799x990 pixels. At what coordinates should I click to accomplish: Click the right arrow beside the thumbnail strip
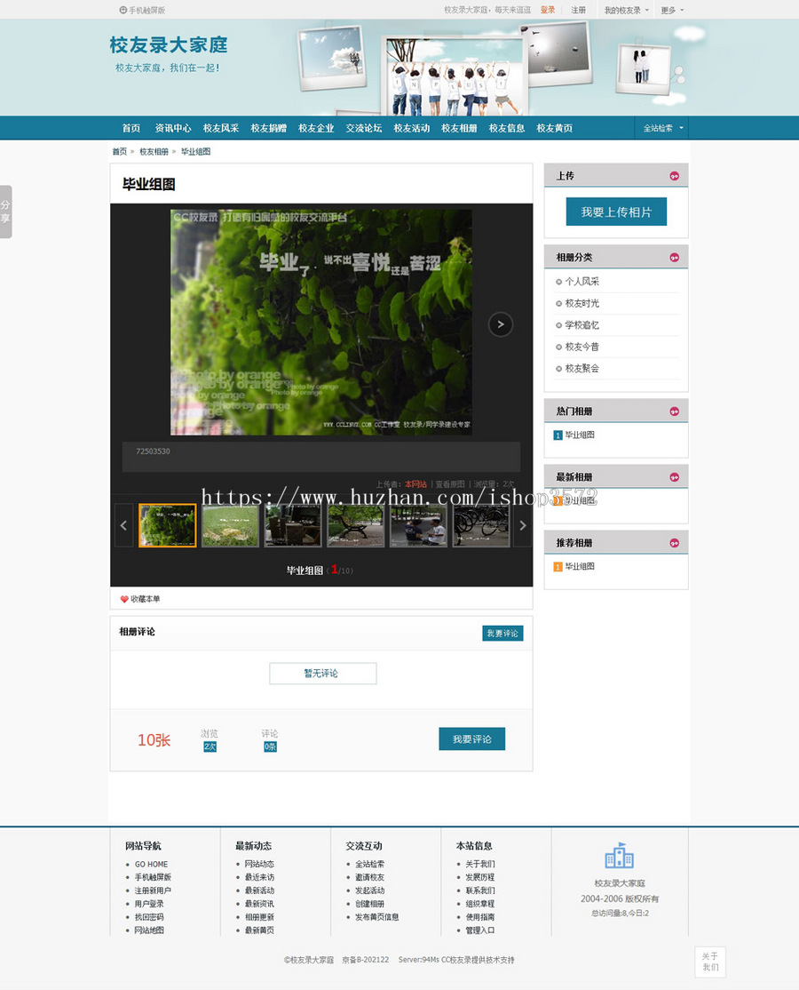click(521, 525)
